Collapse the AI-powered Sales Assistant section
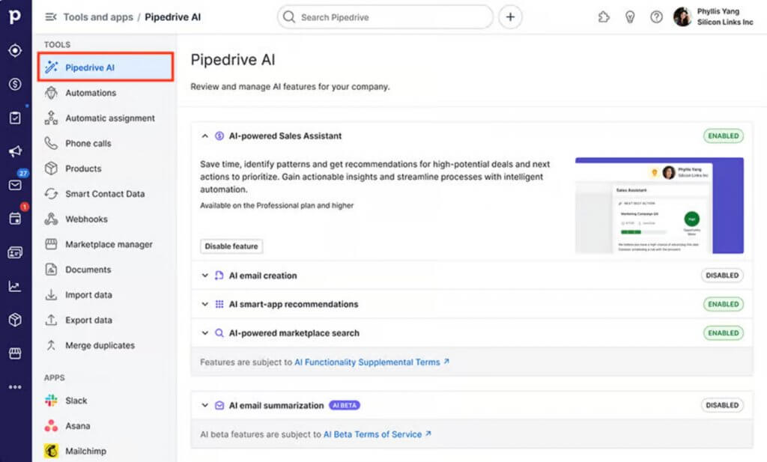 click(204, 136)
